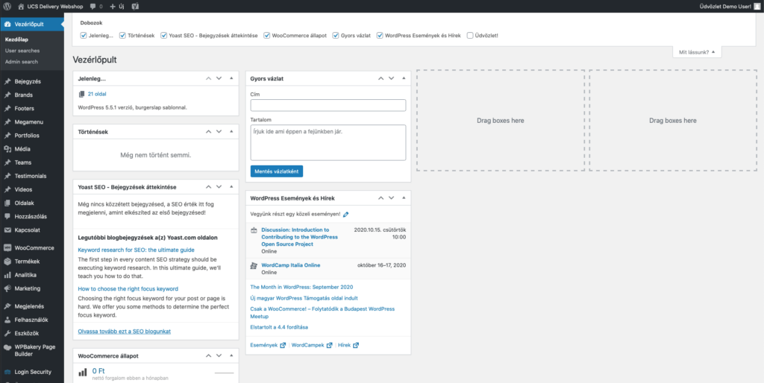This screenshot has width=764, height=383.
Task: Click the Analitika bar chart icon
Action: [7, 275]
